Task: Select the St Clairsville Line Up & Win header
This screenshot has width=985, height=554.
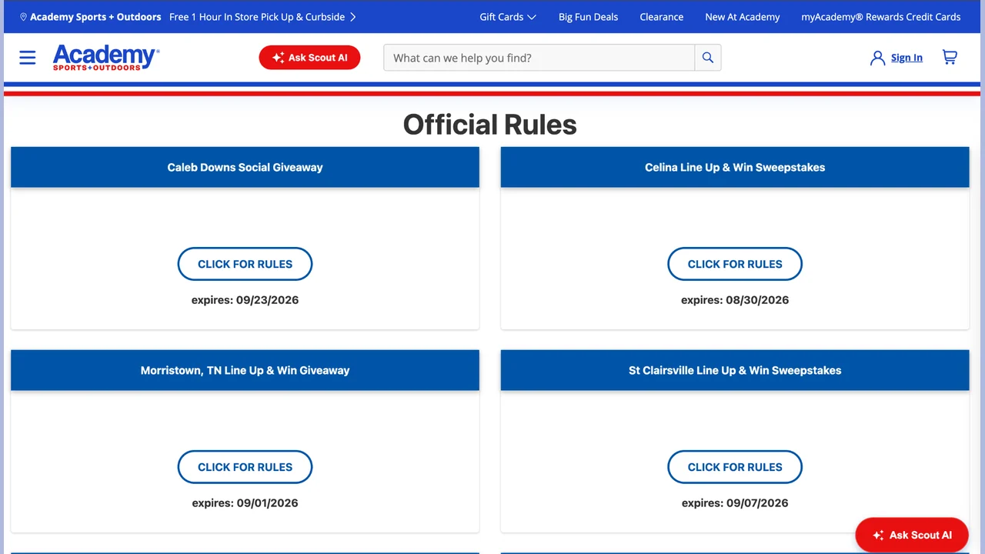Action: click(x=735, y=370)
